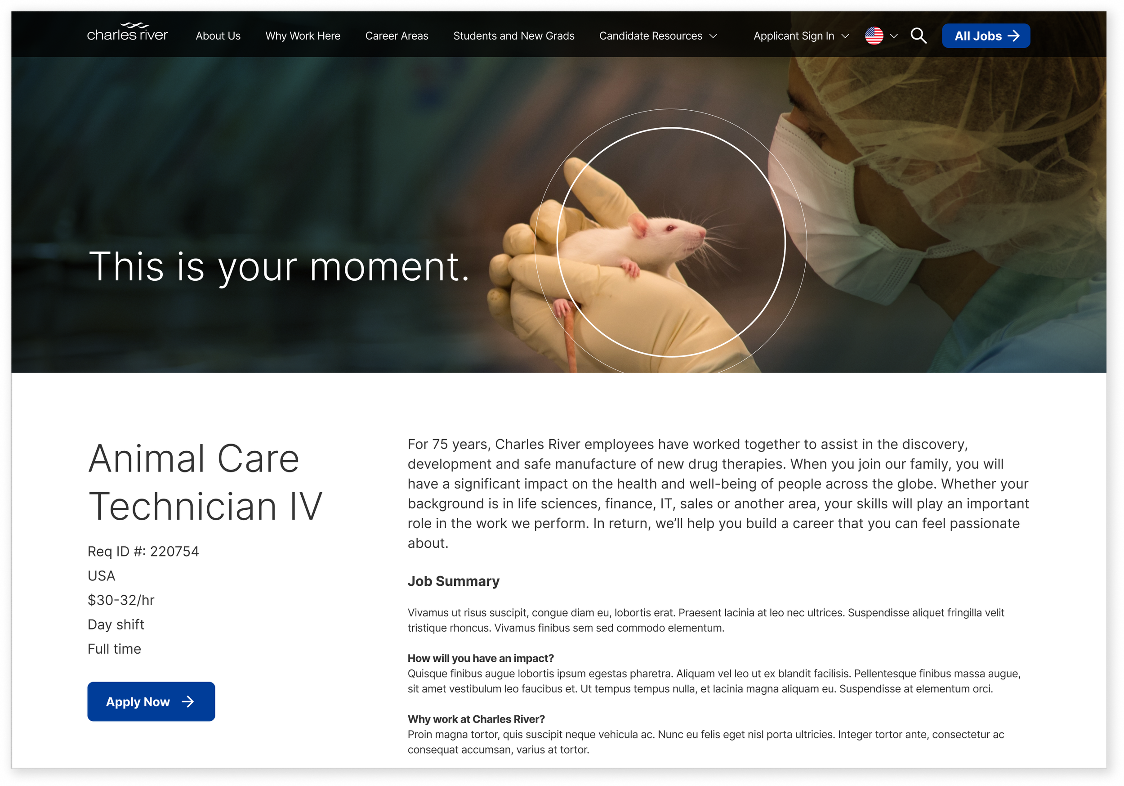
Task: Visit Students and New Grads page
Action: coord(513,36)
